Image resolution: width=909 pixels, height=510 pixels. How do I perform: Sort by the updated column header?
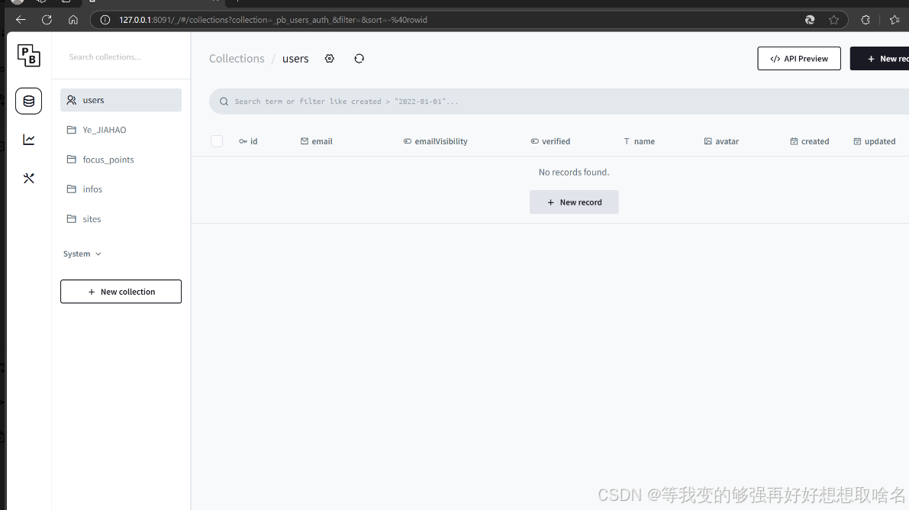click(874, 141)
